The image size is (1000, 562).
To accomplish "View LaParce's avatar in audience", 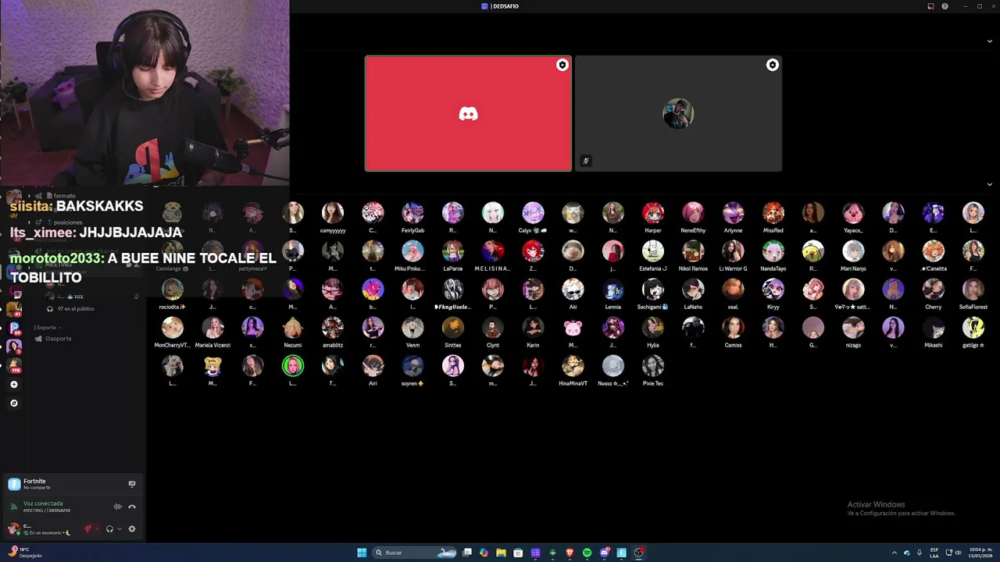I will pos(453,251).
